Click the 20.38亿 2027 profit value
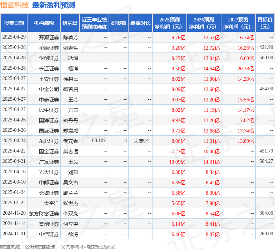This screenshot has width=275, height=250. tap(246, 69)
